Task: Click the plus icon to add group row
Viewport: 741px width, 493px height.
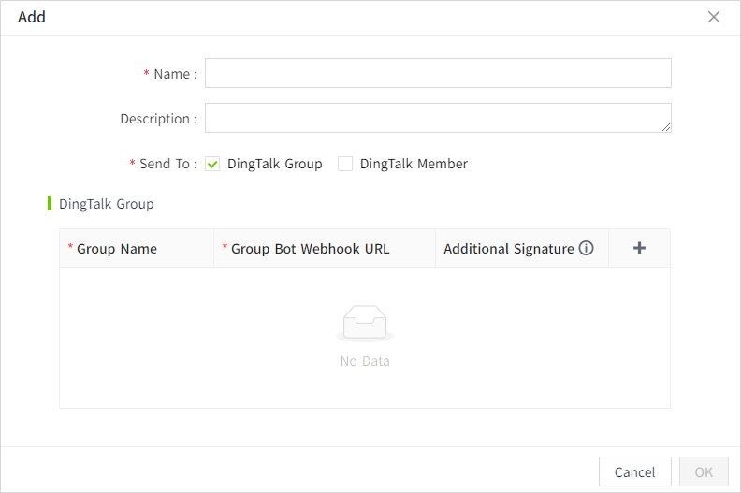Action: (x=640, y=248)
